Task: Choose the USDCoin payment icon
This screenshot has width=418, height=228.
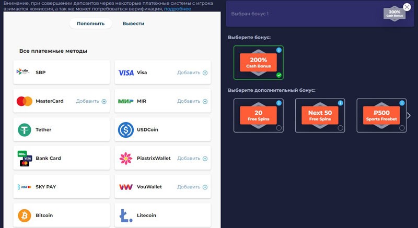Action: (126, 129)
